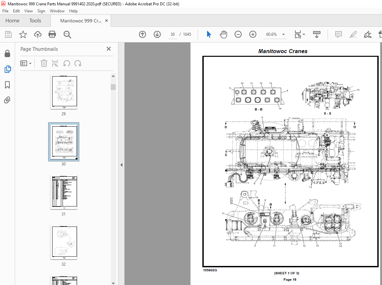382x285 pixels.
Task: Open the Bookmarks panel
Action: [7, 85]
